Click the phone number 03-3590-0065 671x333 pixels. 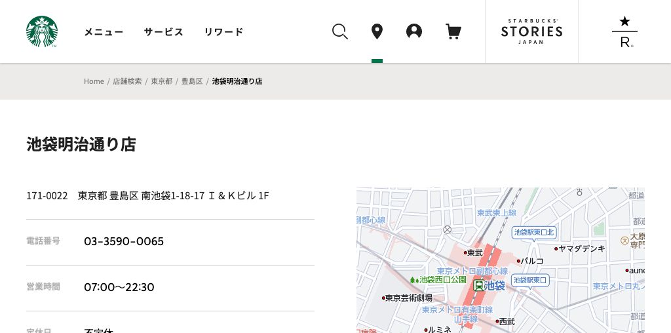(124, 241)
